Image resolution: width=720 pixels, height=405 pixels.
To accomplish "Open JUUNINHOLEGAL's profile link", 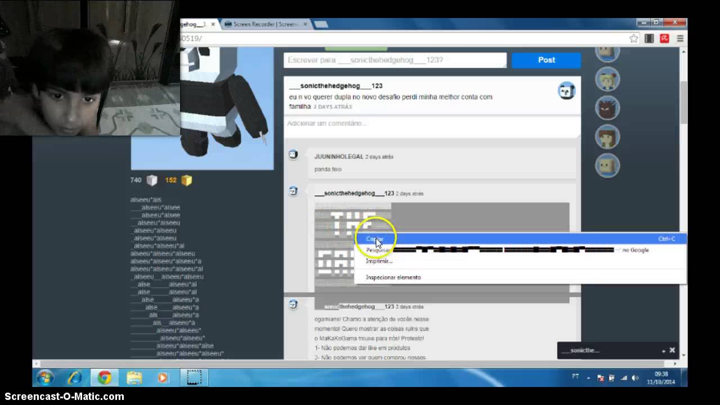I will (339, 157).
